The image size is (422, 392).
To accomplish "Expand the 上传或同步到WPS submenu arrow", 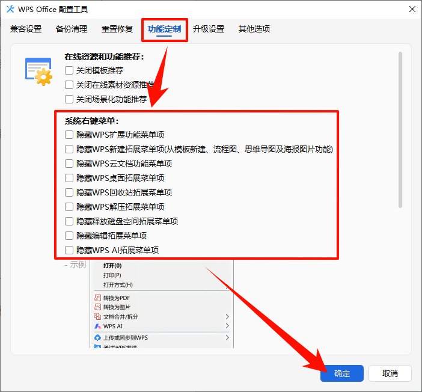I will [x=227, y=338].
